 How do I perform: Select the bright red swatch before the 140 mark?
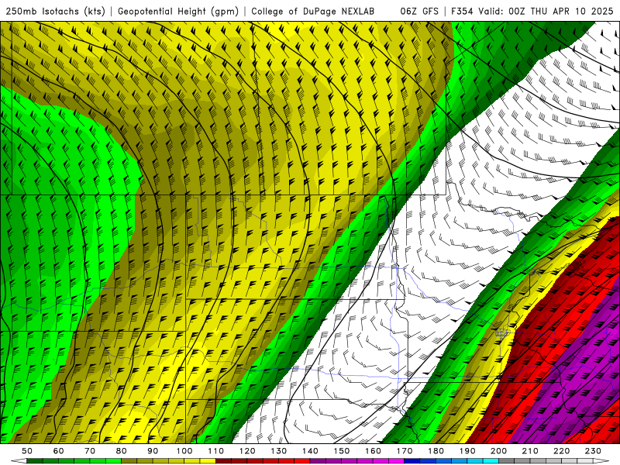[x=302, y=461]
